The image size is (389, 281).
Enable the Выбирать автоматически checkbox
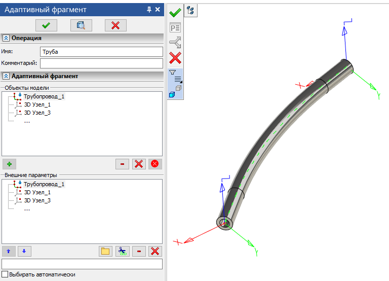pyautogui.click(x=5, y=274)
